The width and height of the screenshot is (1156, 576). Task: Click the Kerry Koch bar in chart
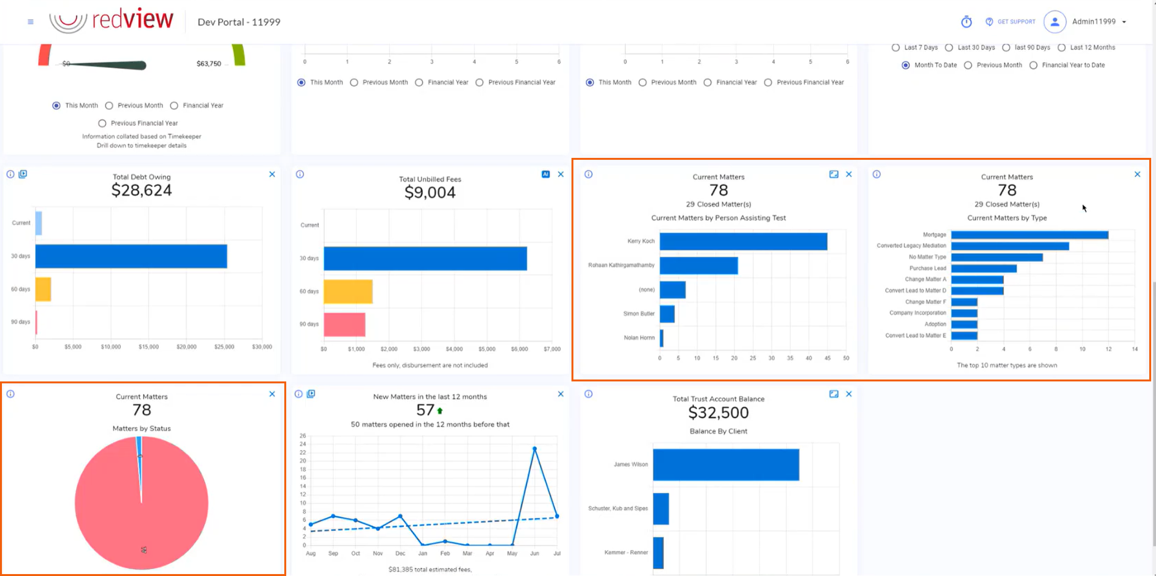[743, 241]
